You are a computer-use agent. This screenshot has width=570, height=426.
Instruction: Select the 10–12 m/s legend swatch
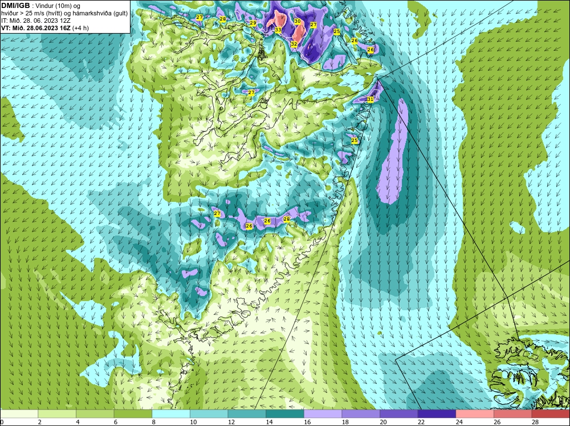pyautogui.click(x=209, y=414)
